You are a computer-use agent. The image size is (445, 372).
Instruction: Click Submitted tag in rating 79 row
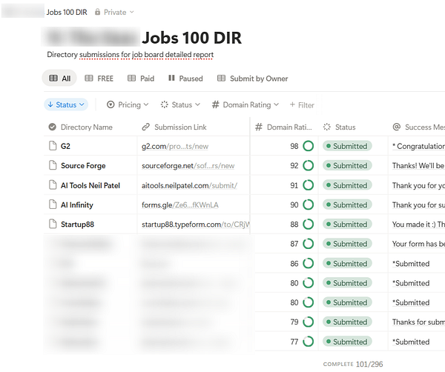347,322
